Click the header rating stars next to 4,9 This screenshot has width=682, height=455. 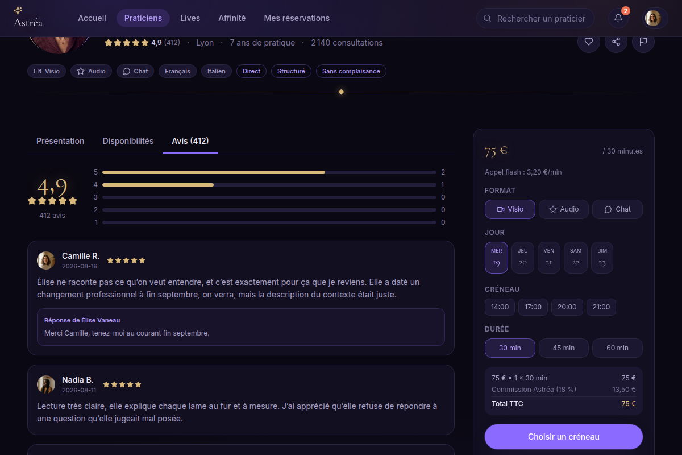(127, 43)
